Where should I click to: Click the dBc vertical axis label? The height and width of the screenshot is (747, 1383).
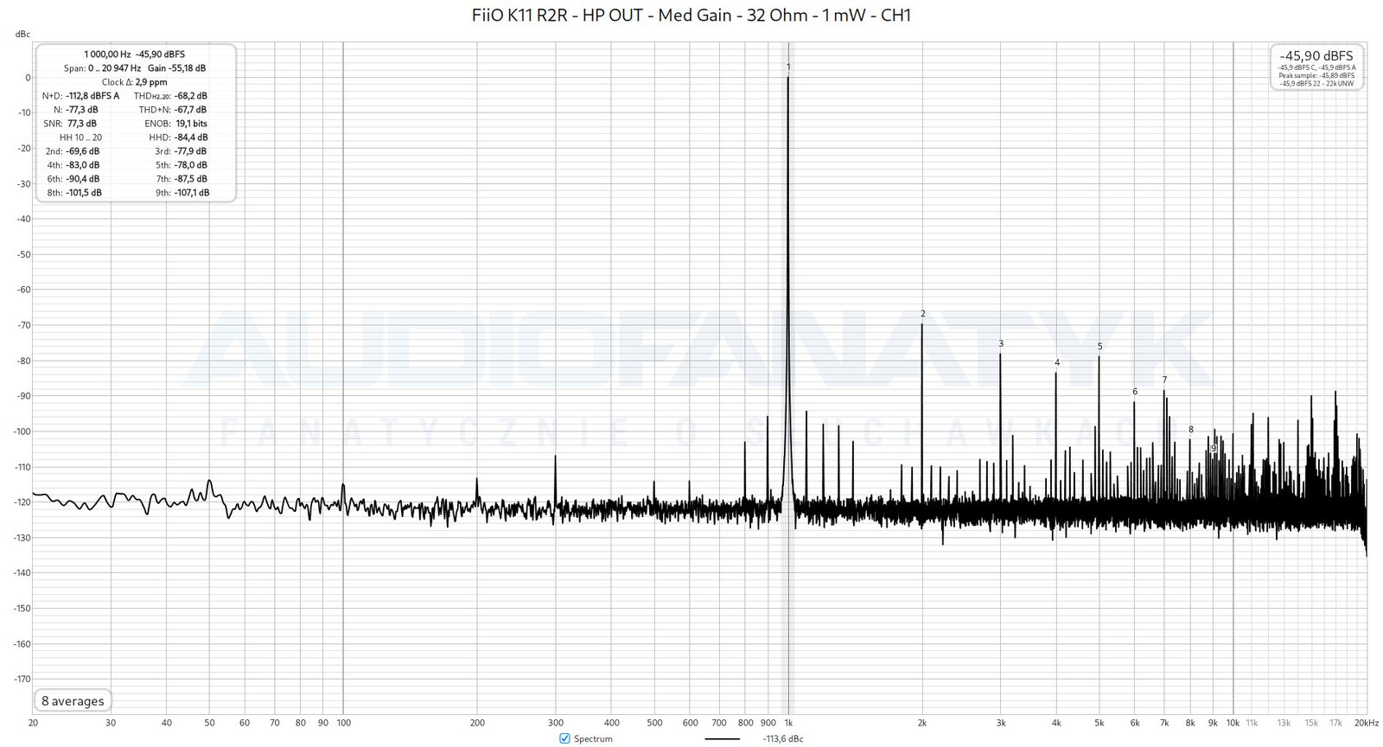(x=22, y=35)
